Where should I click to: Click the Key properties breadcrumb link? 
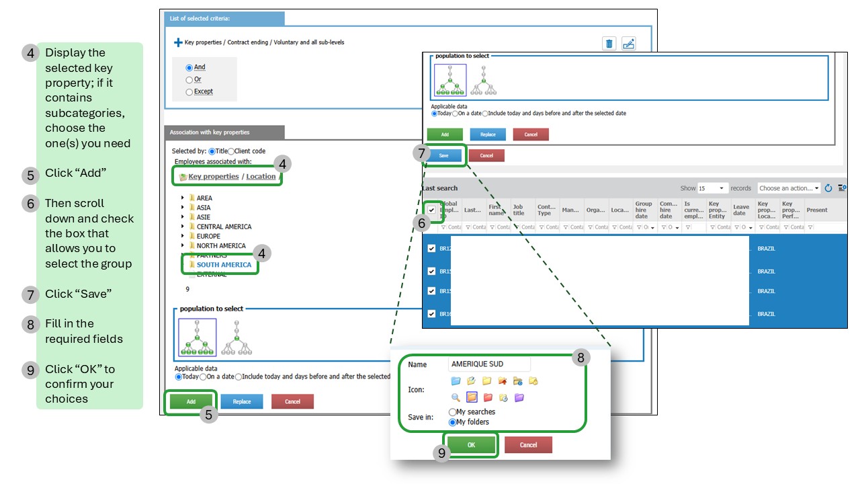213,177
